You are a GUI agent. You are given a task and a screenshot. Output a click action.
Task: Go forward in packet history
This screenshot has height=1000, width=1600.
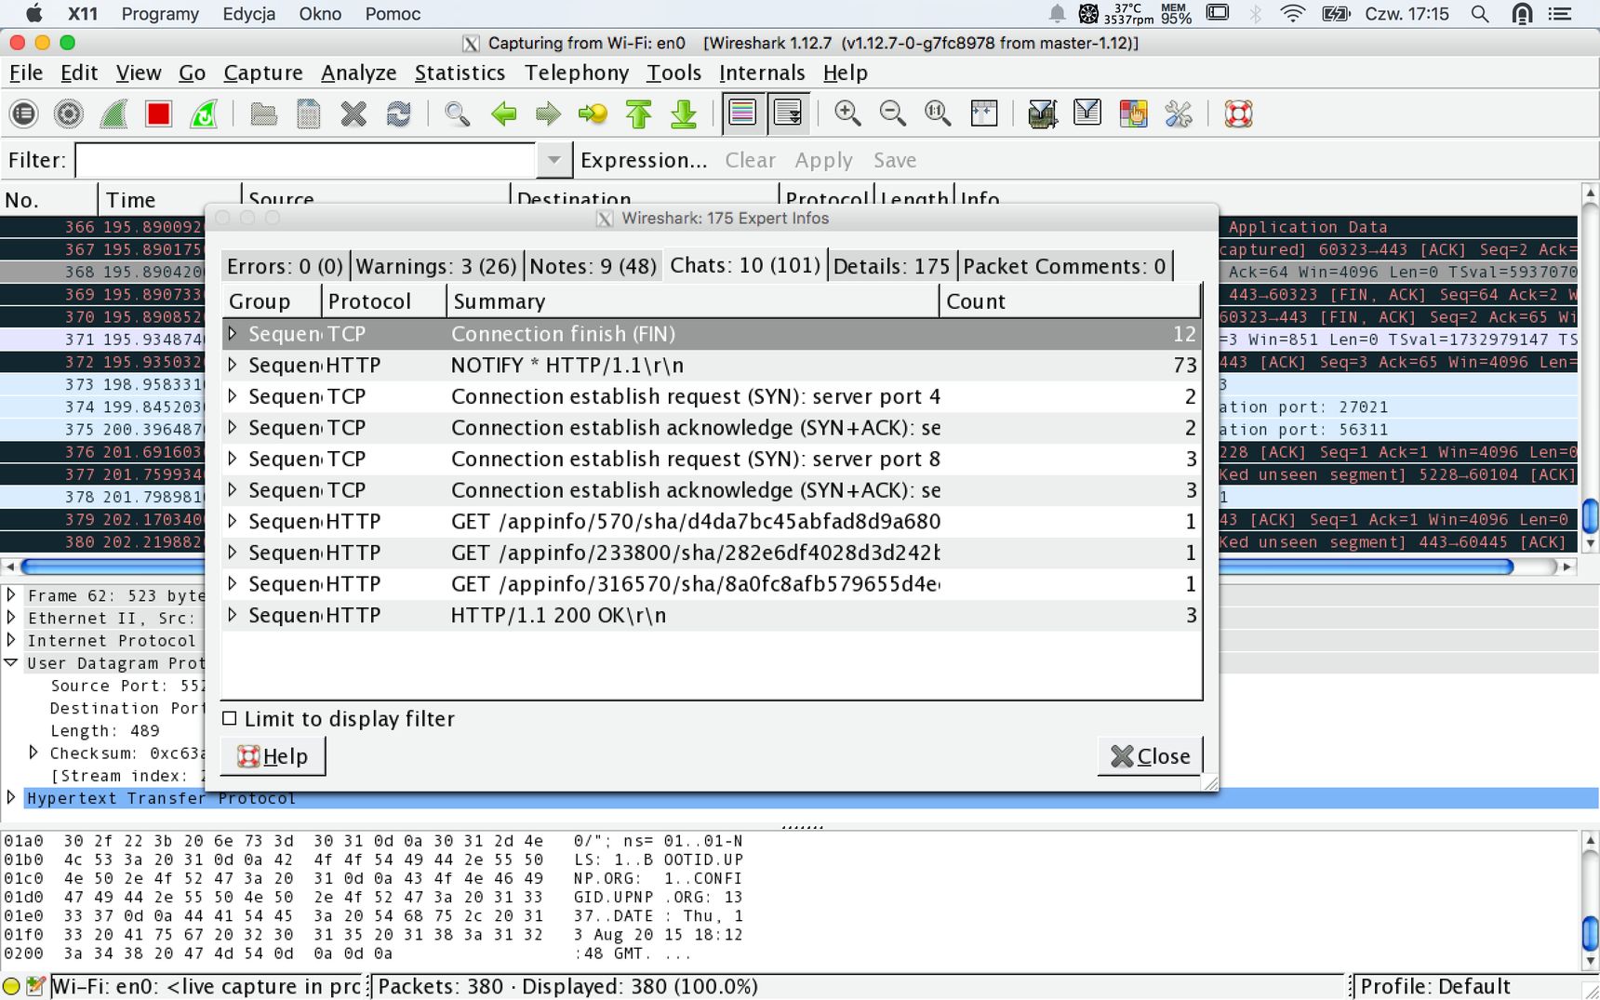(x=548, y=113)
